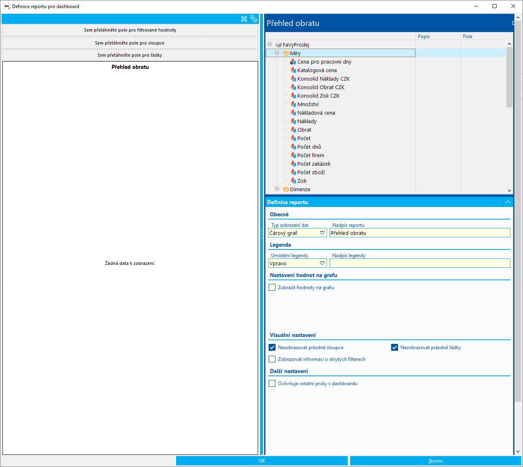
Task: Select the Počet zakázek tree row
Action: [386, 164]
